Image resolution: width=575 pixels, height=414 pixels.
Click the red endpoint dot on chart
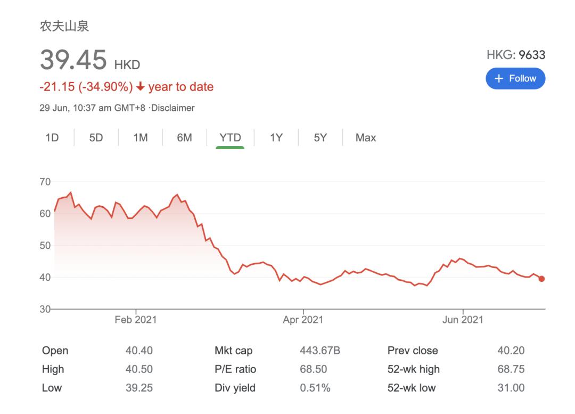click(541, 279)
